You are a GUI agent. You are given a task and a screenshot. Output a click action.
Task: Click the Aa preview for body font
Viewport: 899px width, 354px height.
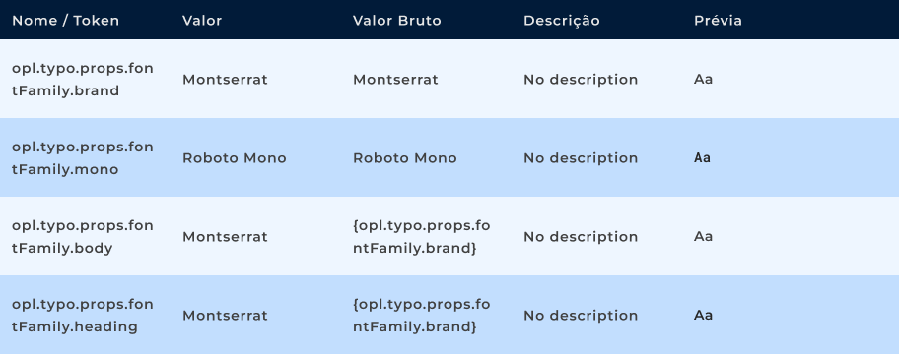coord(703,237)
